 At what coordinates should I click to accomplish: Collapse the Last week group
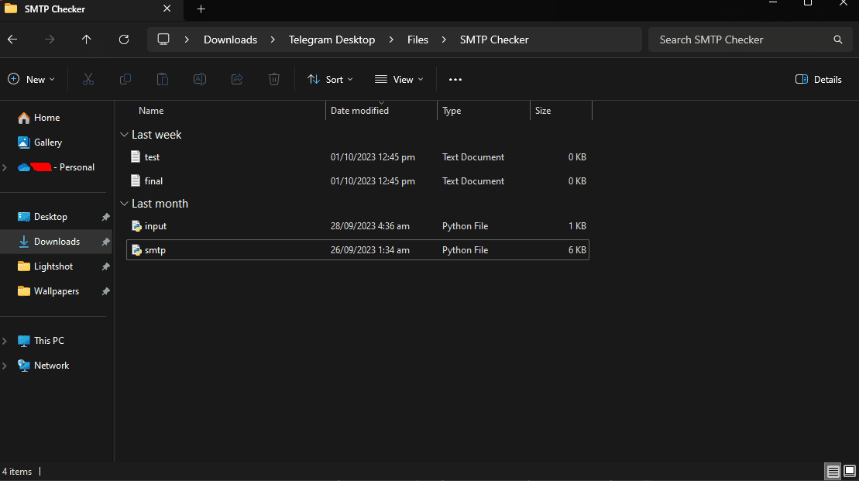click(124, 135)
